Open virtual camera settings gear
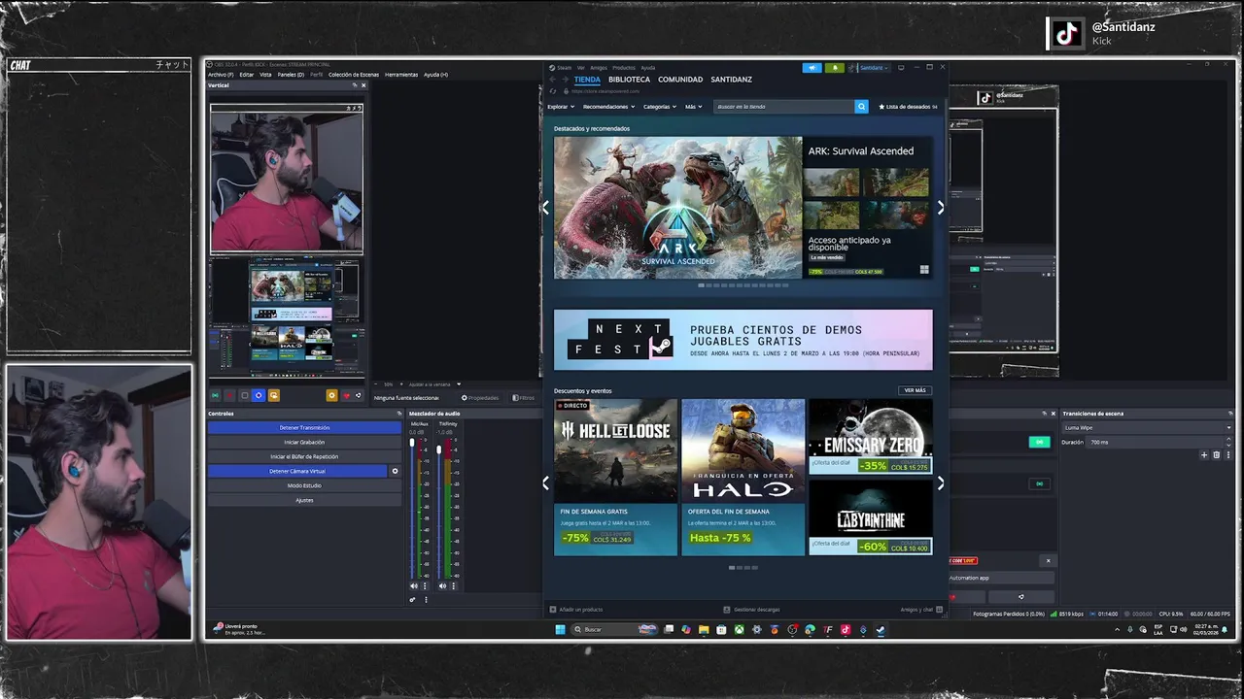Viewport: 1244px width, 699px height. tap(395, 471)
